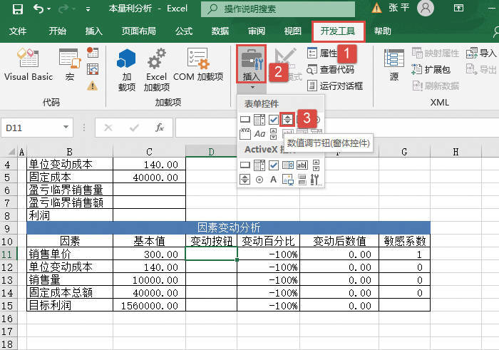499x350 pixels.
Task: Select the ActiveX Combo Box icon
Action: pos(259,165)
